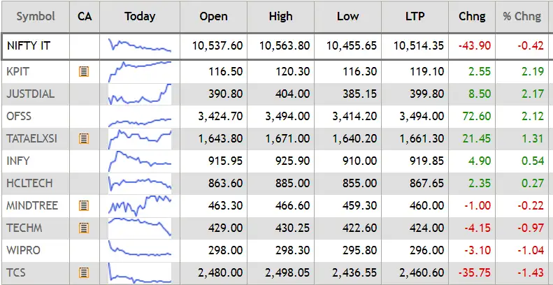Open the HCLTECH symbol link
Viewport: 553px width, 285px height.
(x=29, y=183)
